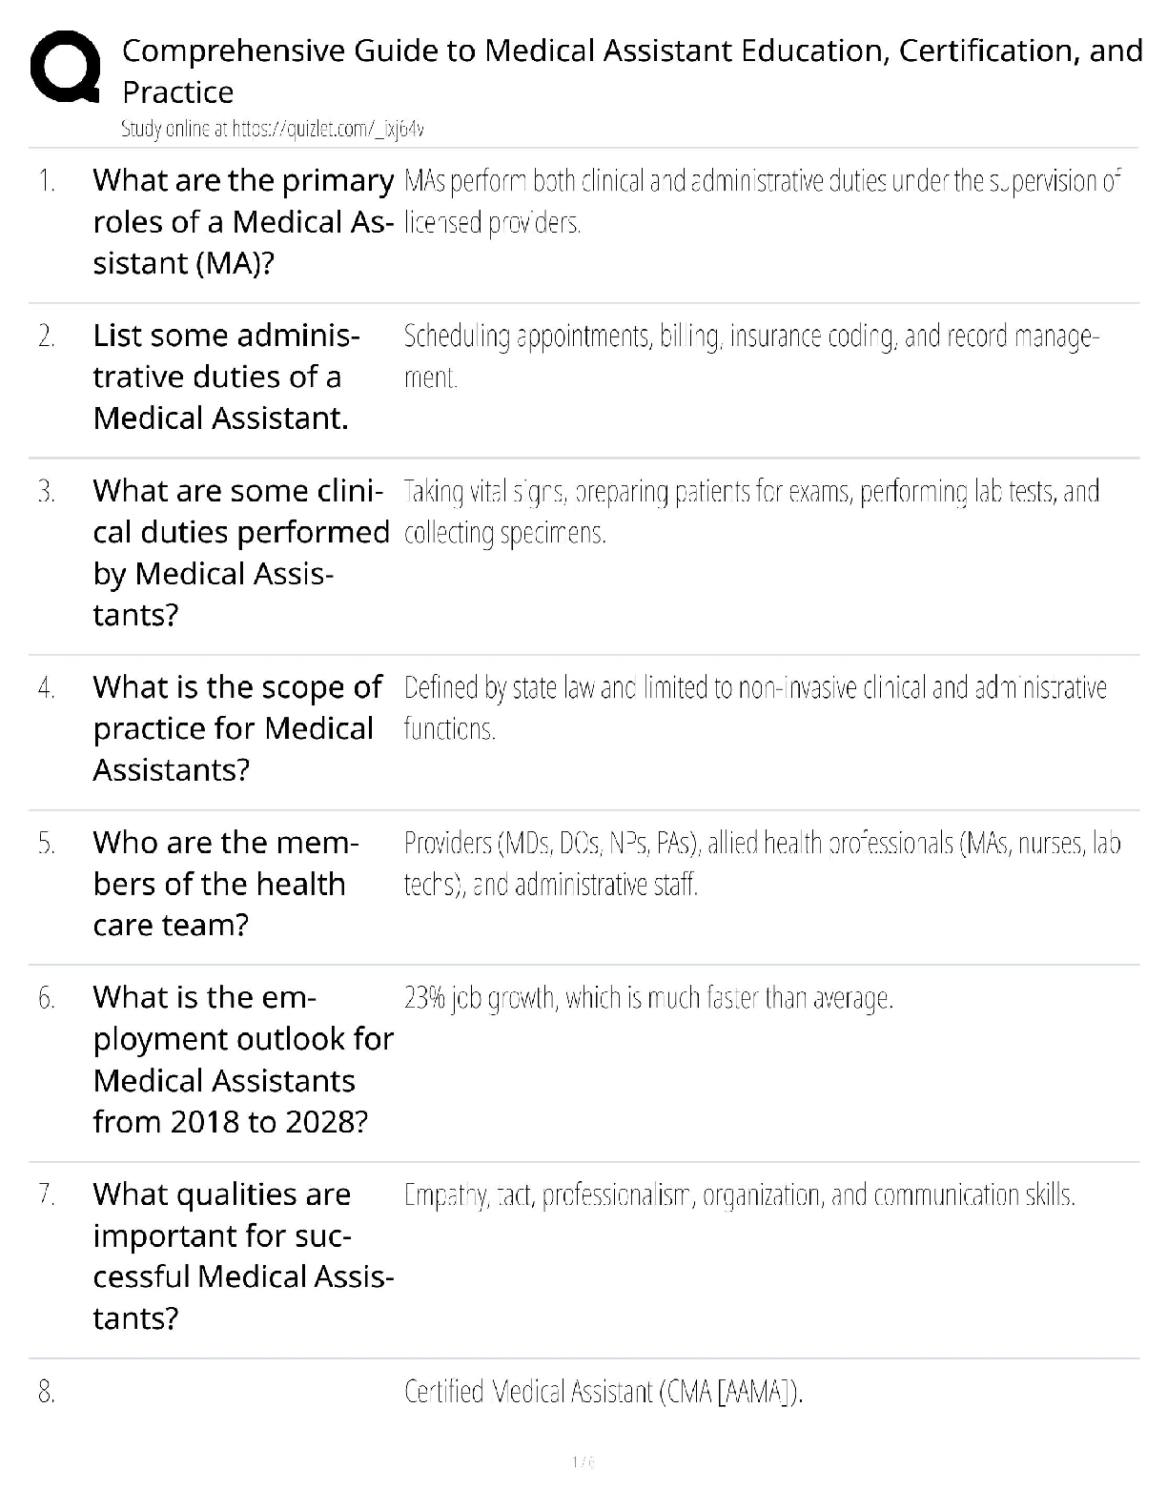Select the question about important qualities
Image resolution: width=1167 pixels, height=1510 pixels.
[x=242, y=1255]
